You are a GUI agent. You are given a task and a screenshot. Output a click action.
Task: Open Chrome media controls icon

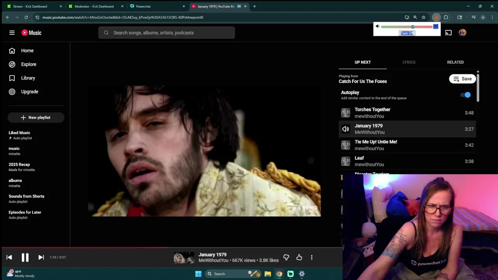(x=473, y=17)
